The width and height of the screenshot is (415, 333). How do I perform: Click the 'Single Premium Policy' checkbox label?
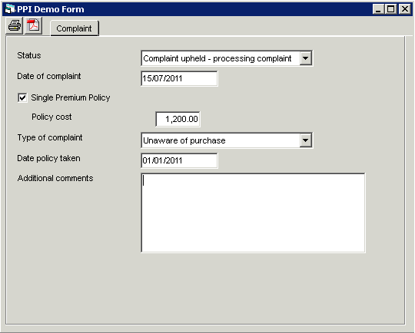(x=71, y=97)
